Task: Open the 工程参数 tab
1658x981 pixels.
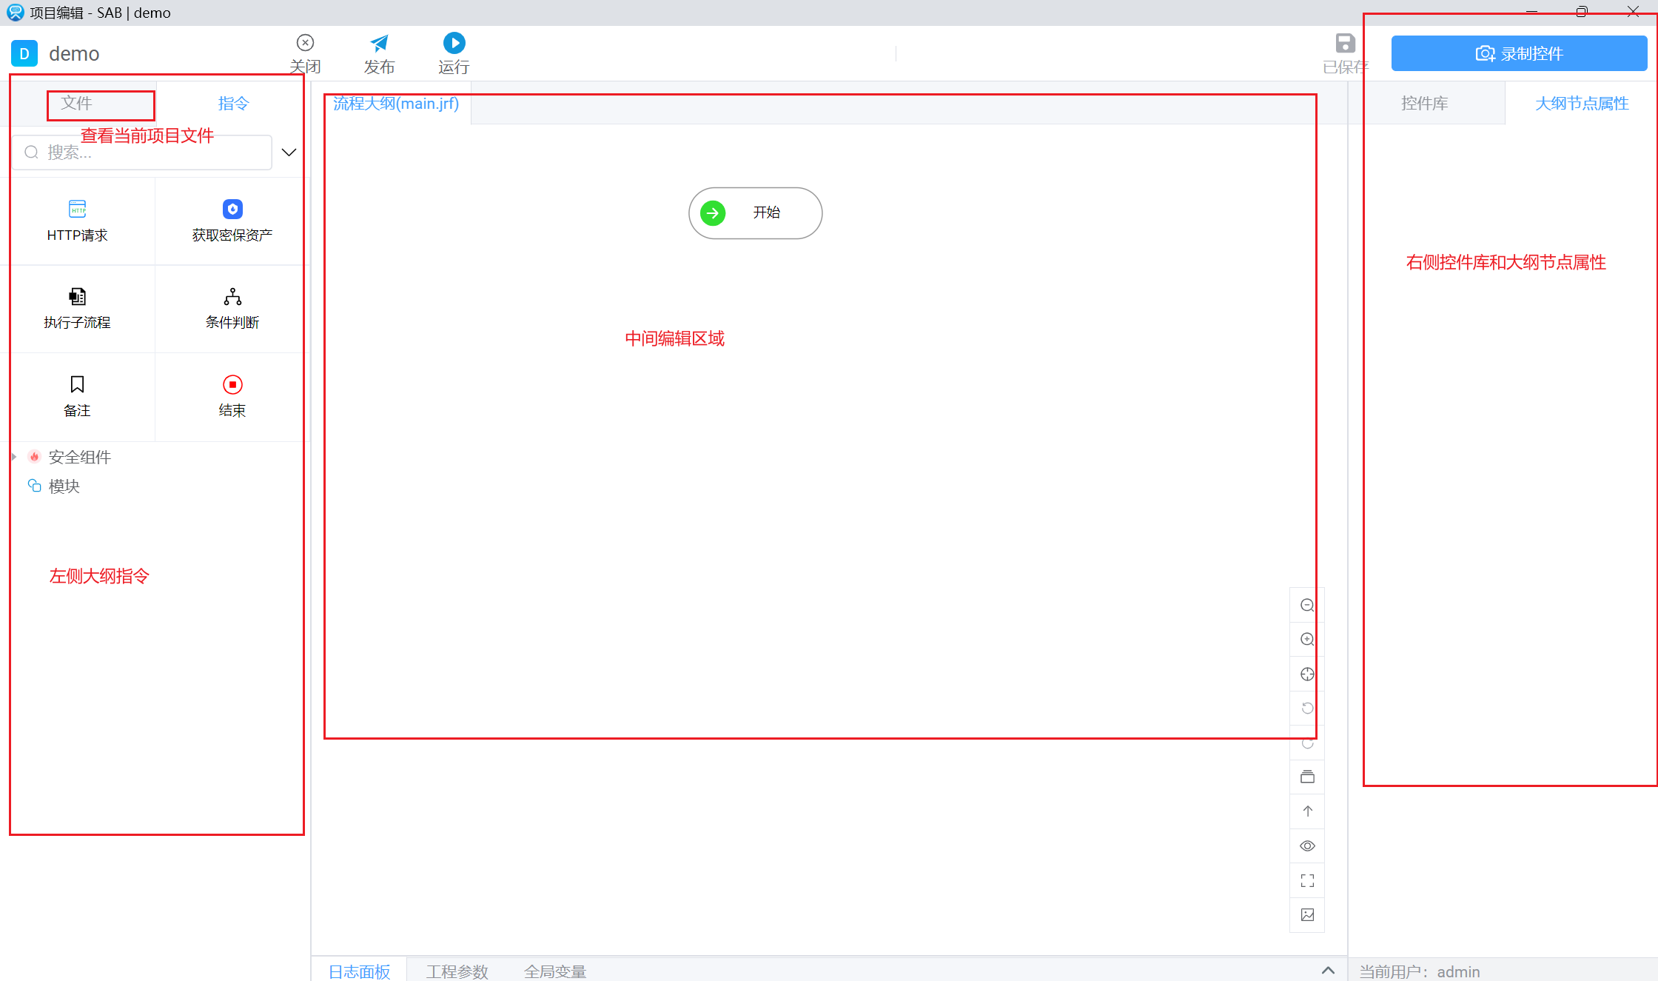Action: coord(457,971)
